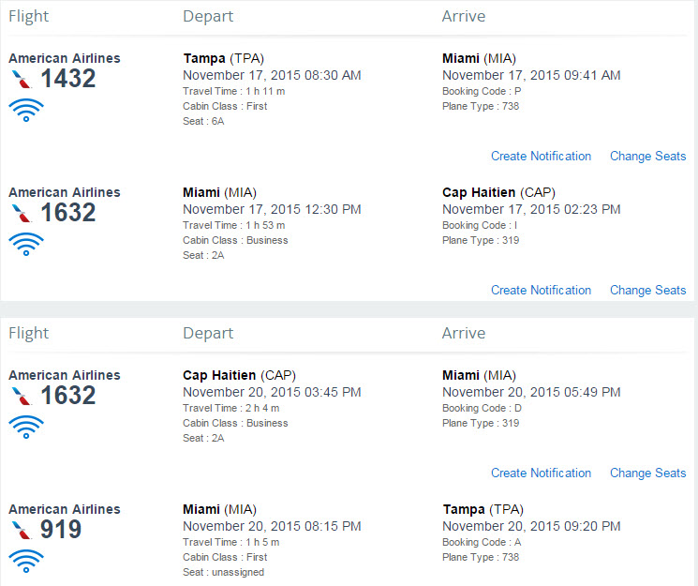Create Notification for Cap Haitien to Miami flight
Image resolution: width=698 pixels, height=586 pixels.
coord(541,473)
